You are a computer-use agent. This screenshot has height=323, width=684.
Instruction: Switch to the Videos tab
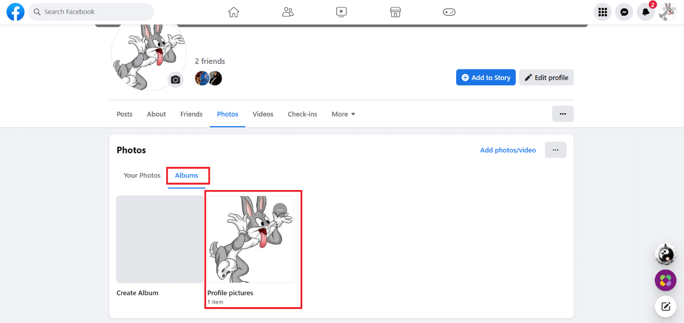tap(263, 114)
